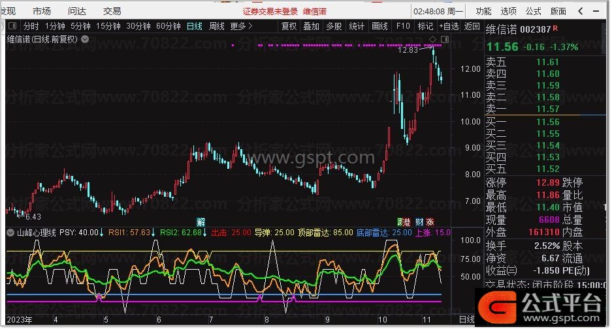Click the red 维信诺 link in title bar
612x329 pixels.
315,11
